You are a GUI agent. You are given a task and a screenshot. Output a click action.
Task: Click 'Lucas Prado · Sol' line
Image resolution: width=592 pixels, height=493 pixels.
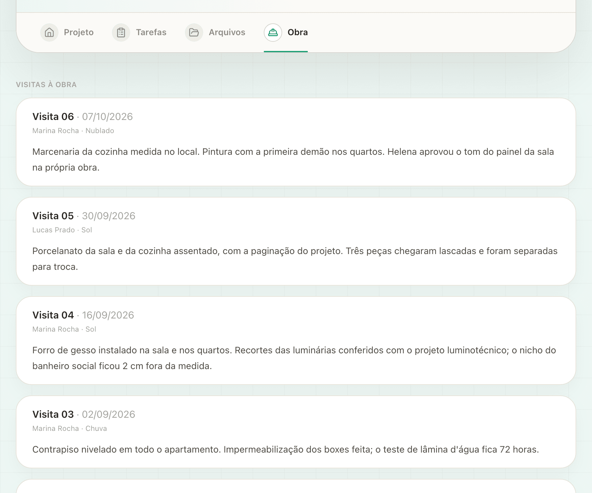(62, 230)
